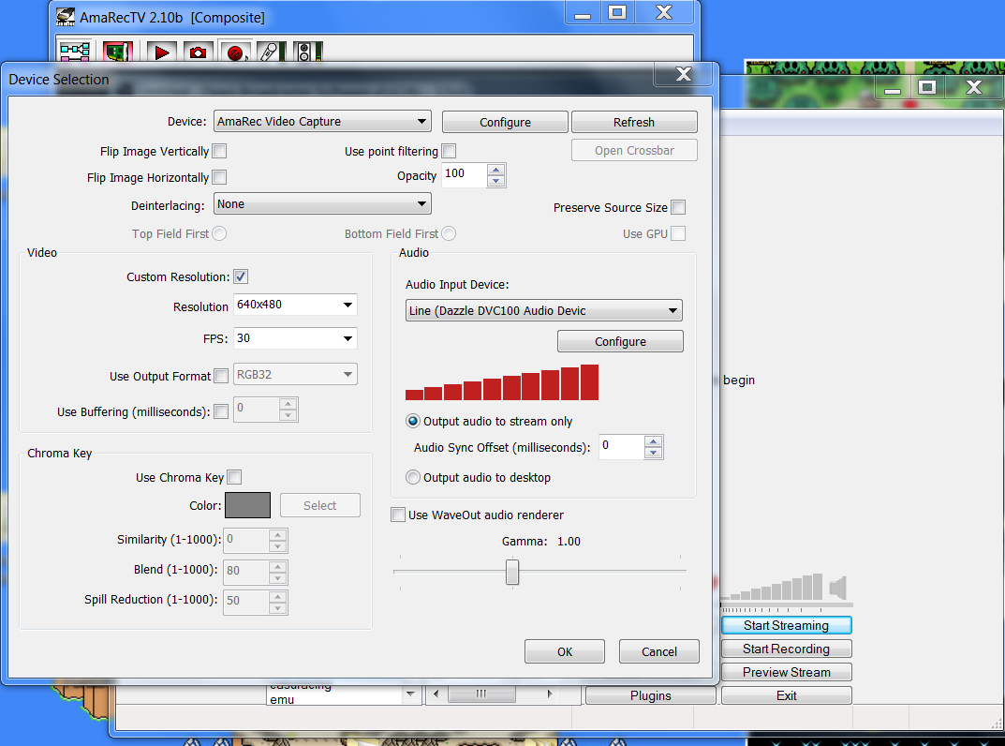Click the Gamma slider handle
1005x746 pixels.
pyautogui.click(x=511, y=572)
